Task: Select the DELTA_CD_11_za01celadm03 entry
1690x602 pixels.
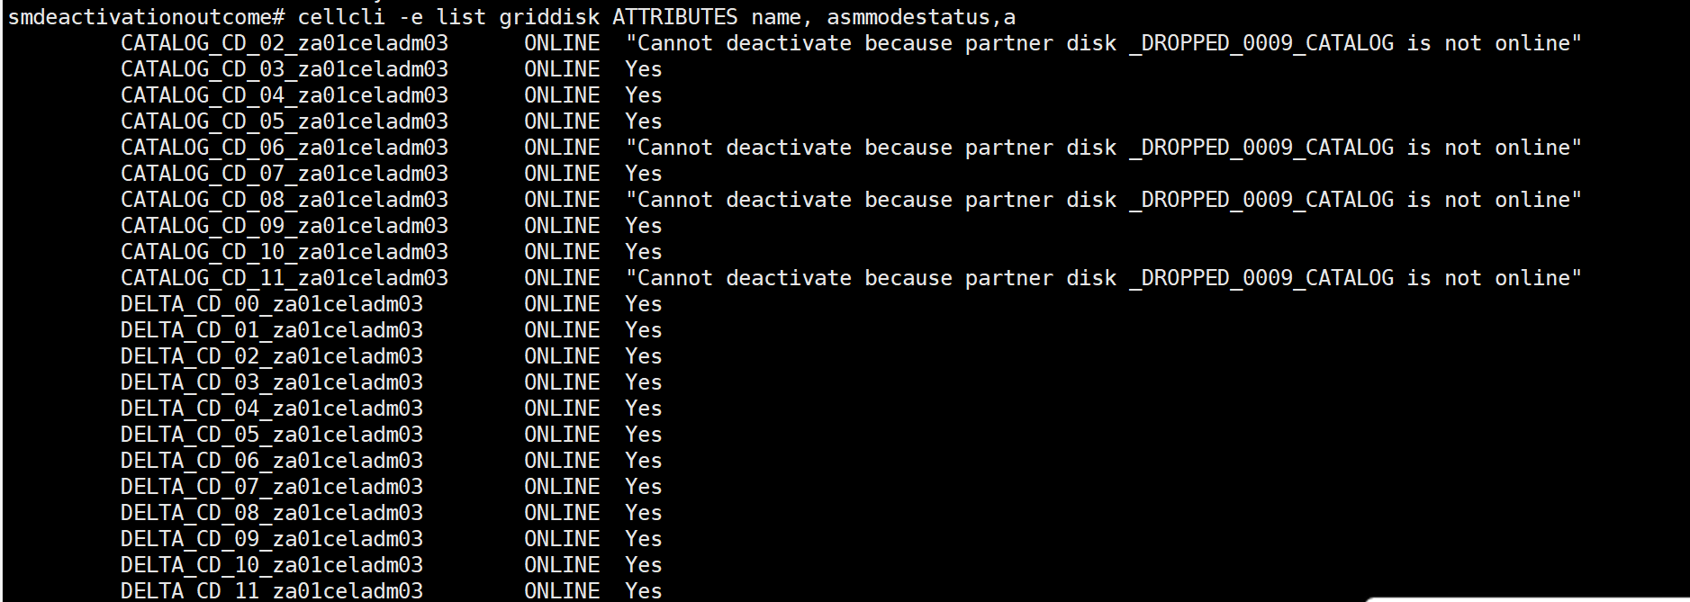Action: point(272,591)
